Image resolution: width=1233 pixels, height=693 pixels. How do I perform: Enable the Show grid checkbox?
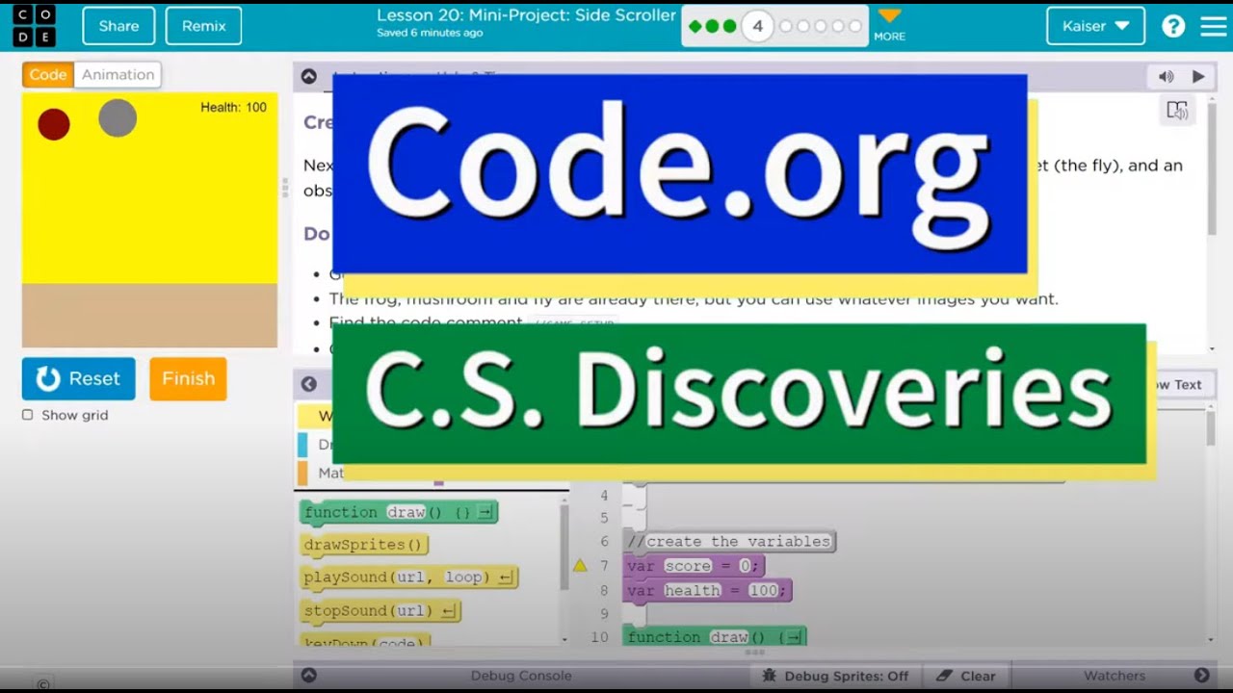coord(27,415)
